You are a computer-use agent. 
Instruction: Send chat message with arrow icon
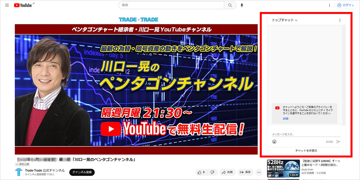[338, 142]
